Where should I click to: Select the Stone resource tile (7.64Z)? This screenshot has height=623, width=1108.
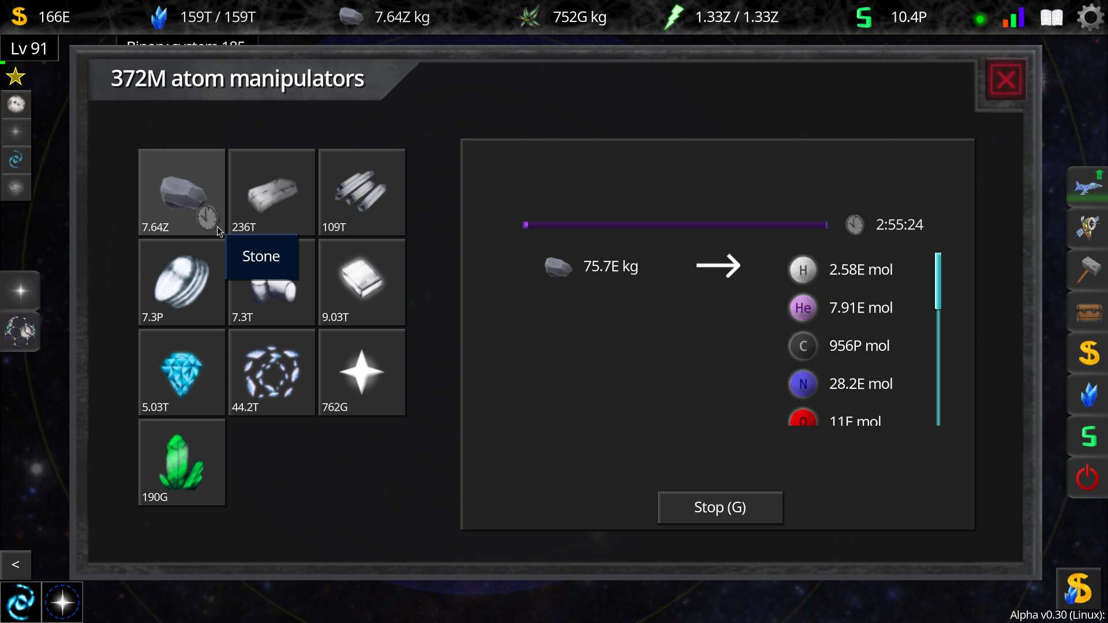point(182,192)
